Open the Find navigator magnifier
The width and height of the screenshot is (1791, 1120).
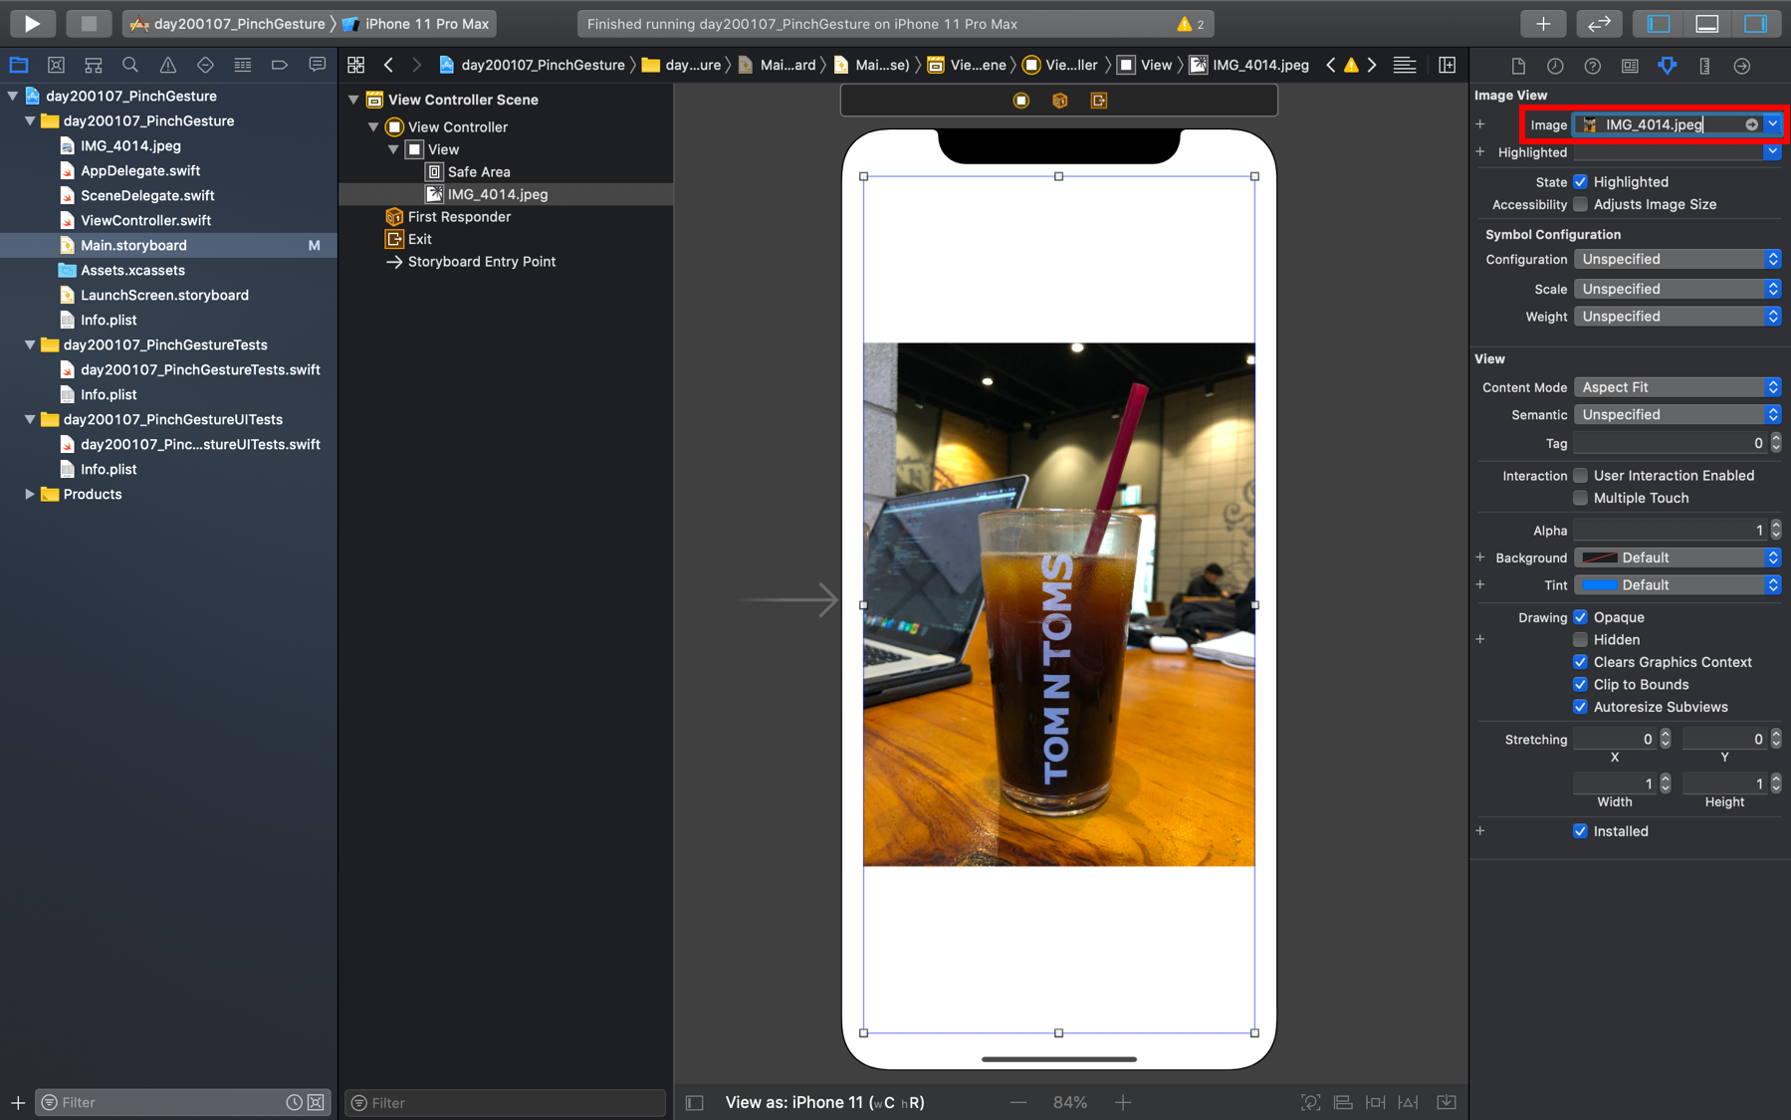130,65
